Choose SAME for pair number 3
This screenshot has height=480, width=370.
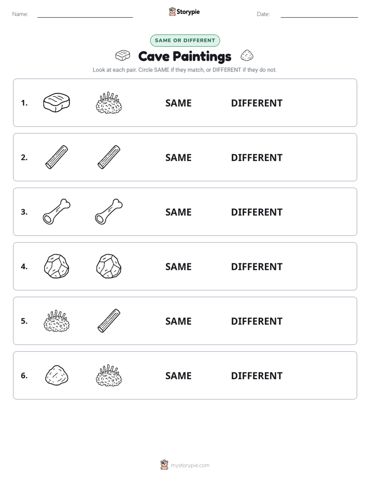point(178,212)
